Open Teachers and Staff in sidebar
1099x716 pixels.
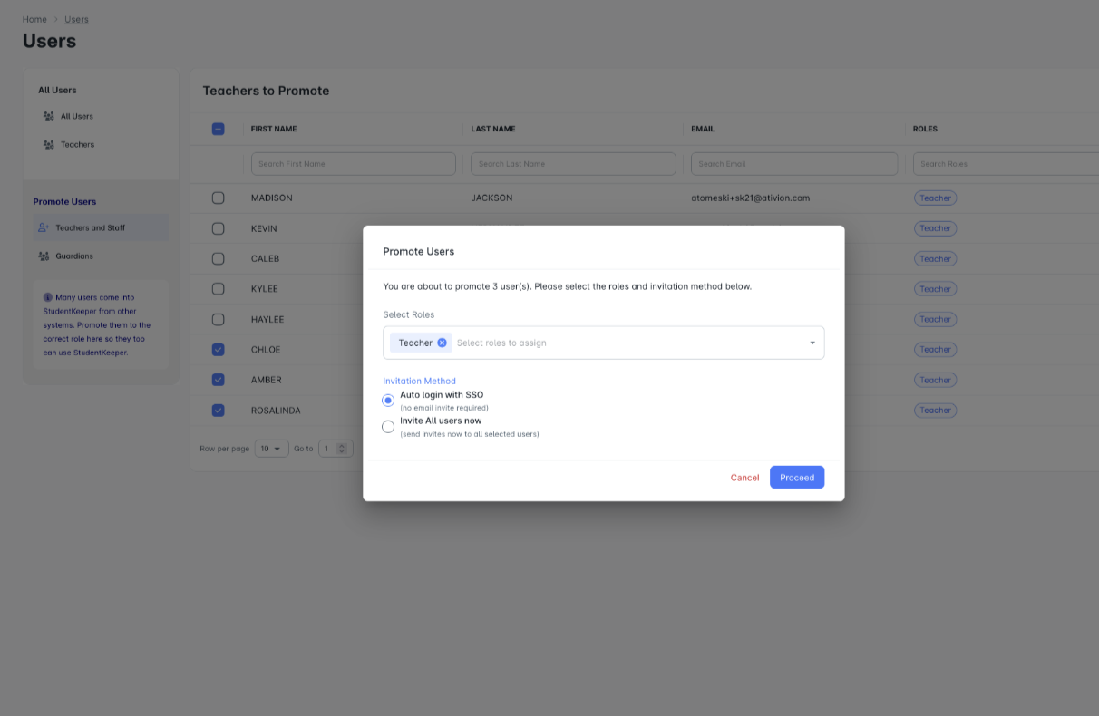[x=101, y=227]
